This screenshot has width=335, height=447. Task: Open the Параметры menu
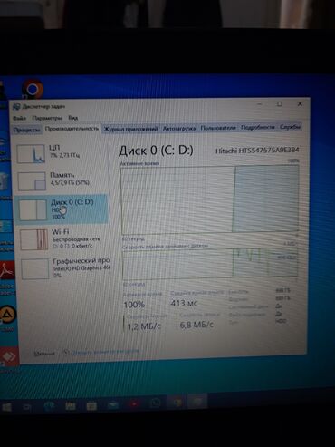coord(47,118)
